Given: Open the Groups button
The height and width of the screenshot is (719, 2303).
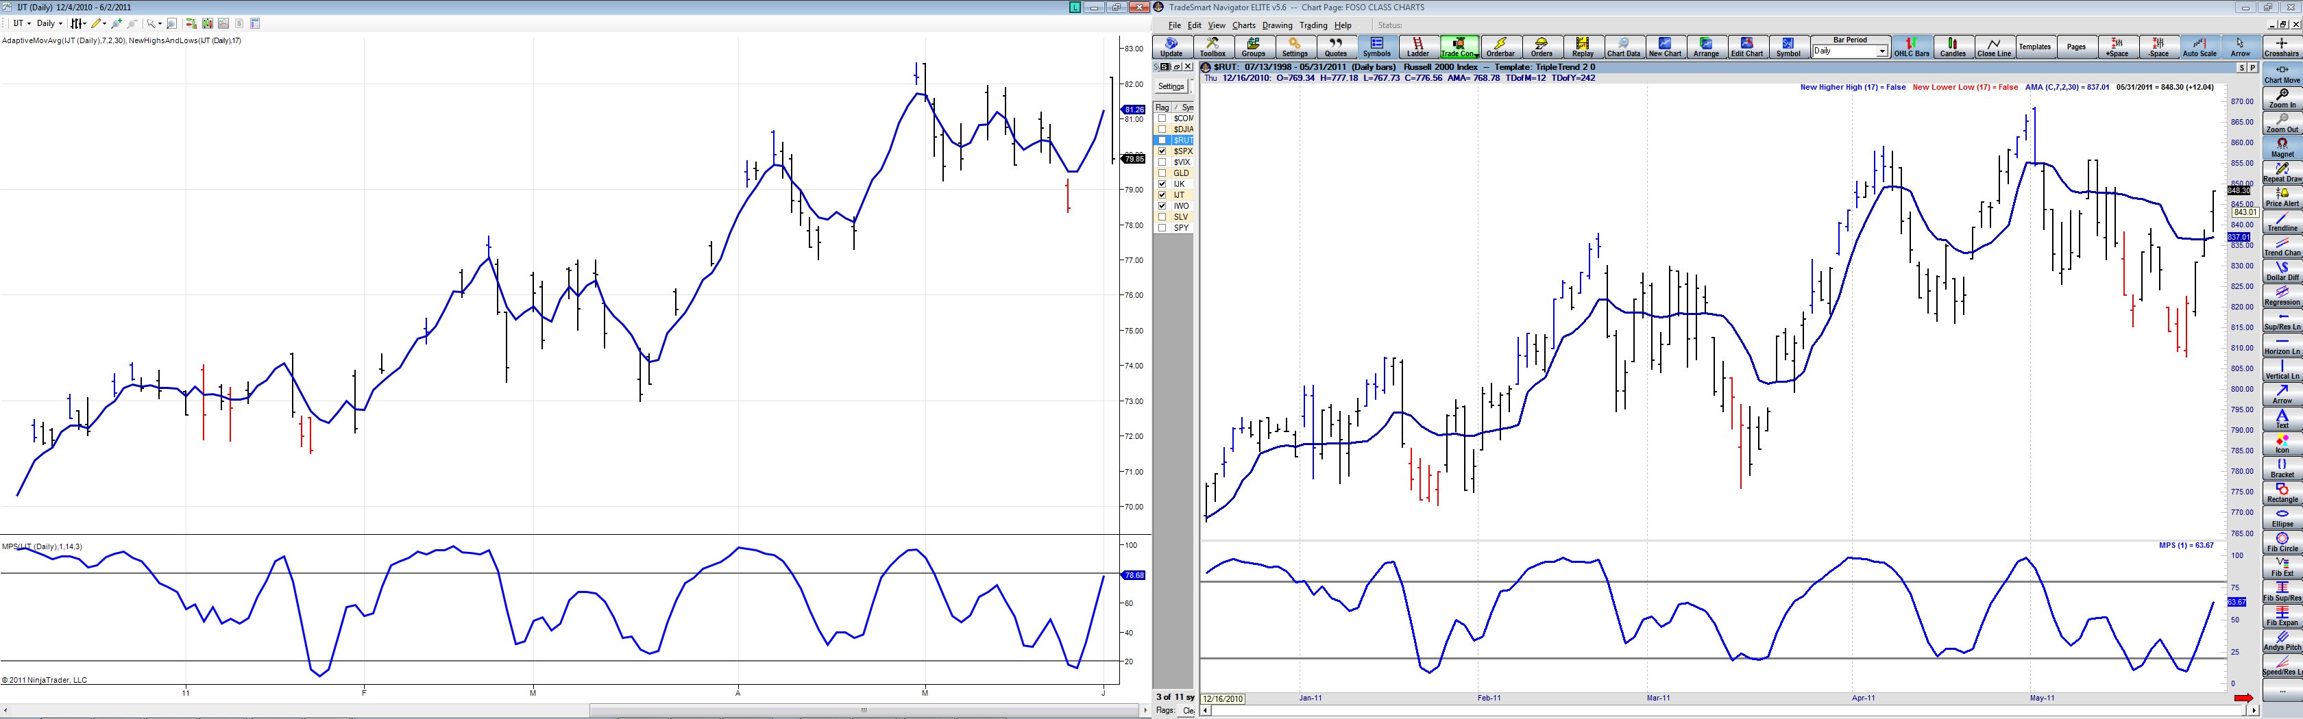Looking at the screenshot, I should point(1254,47).
